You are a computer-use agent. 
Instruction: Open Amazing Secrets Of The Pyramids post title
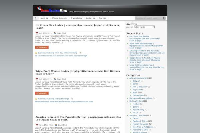pos(78,118)
